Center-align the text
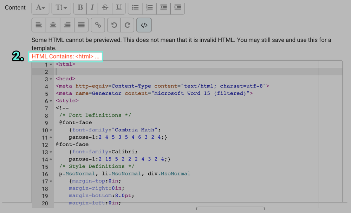The image size is (351, 213). (x=53, y=25)
